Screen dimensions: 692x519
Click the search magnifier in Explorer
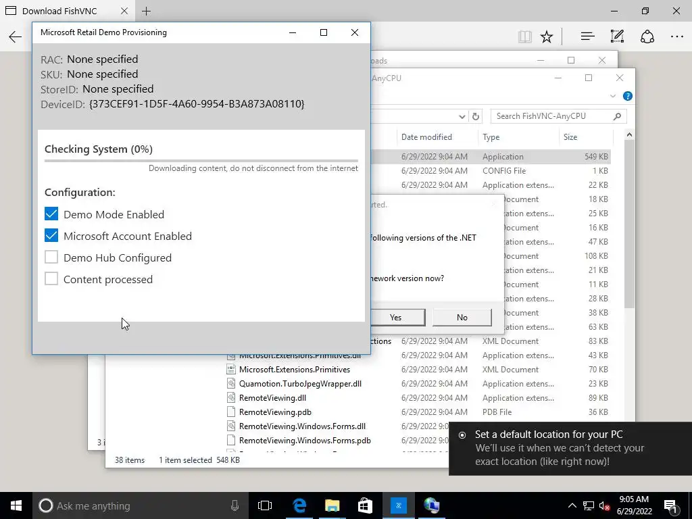click(x=617, y=116)
